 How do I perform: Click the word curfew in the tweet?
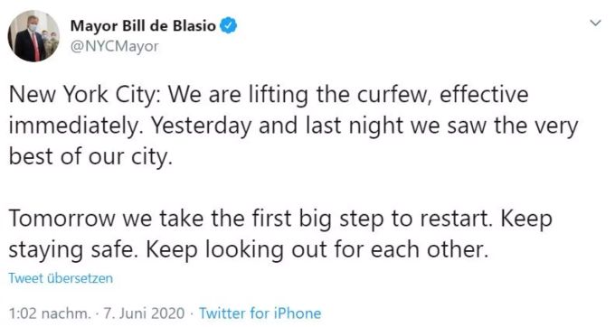(394, 95)
